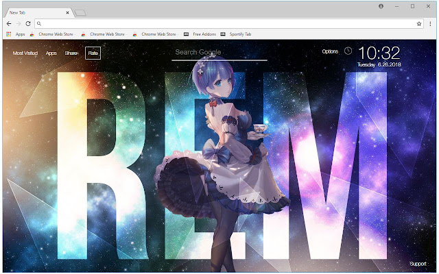Open the Sportify Tab bookmark
This screenshot has height=274, width=439.
236,34
